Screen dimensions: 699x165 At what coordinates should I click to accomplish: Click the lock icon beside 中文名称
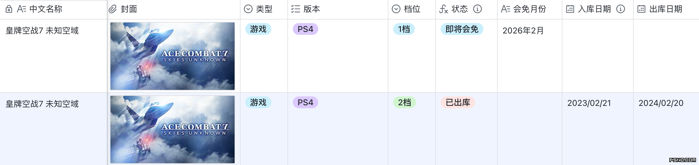(9, 9)
